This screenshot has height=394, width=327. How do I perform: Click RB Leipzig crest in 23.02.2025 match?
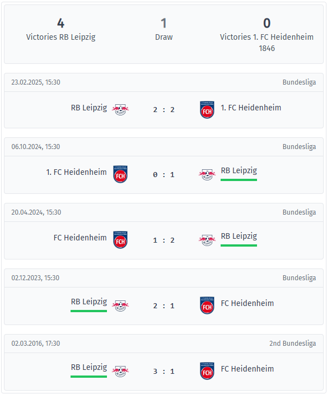120,109
